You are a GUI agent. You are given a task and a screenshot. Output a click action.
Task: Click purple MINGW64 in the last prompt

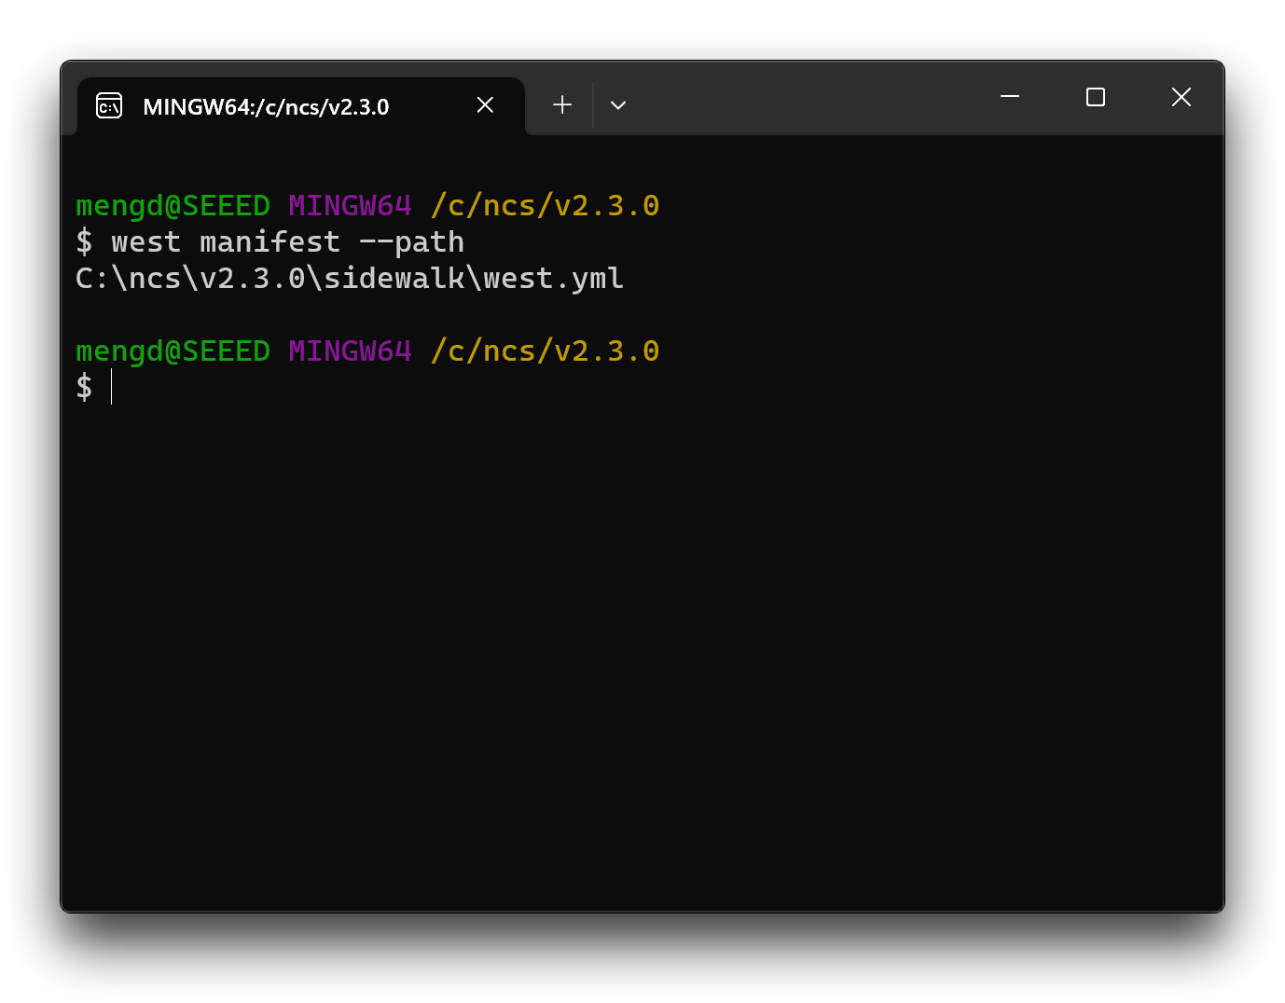coord(350,351)
